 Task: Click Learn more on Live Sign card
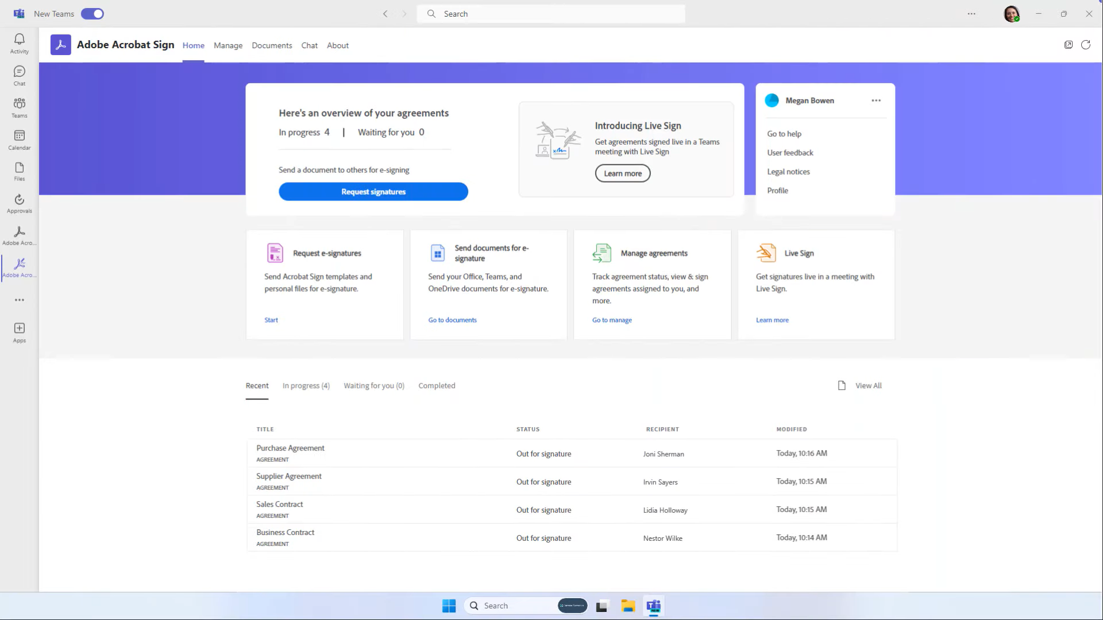coord(772,320)
